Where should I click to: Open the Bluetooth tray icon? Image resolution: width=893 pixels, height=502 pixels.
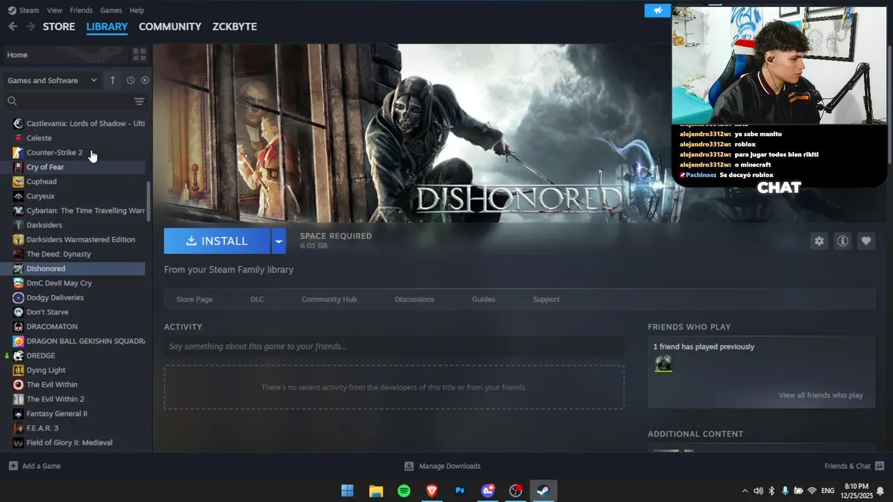(772, 491)
